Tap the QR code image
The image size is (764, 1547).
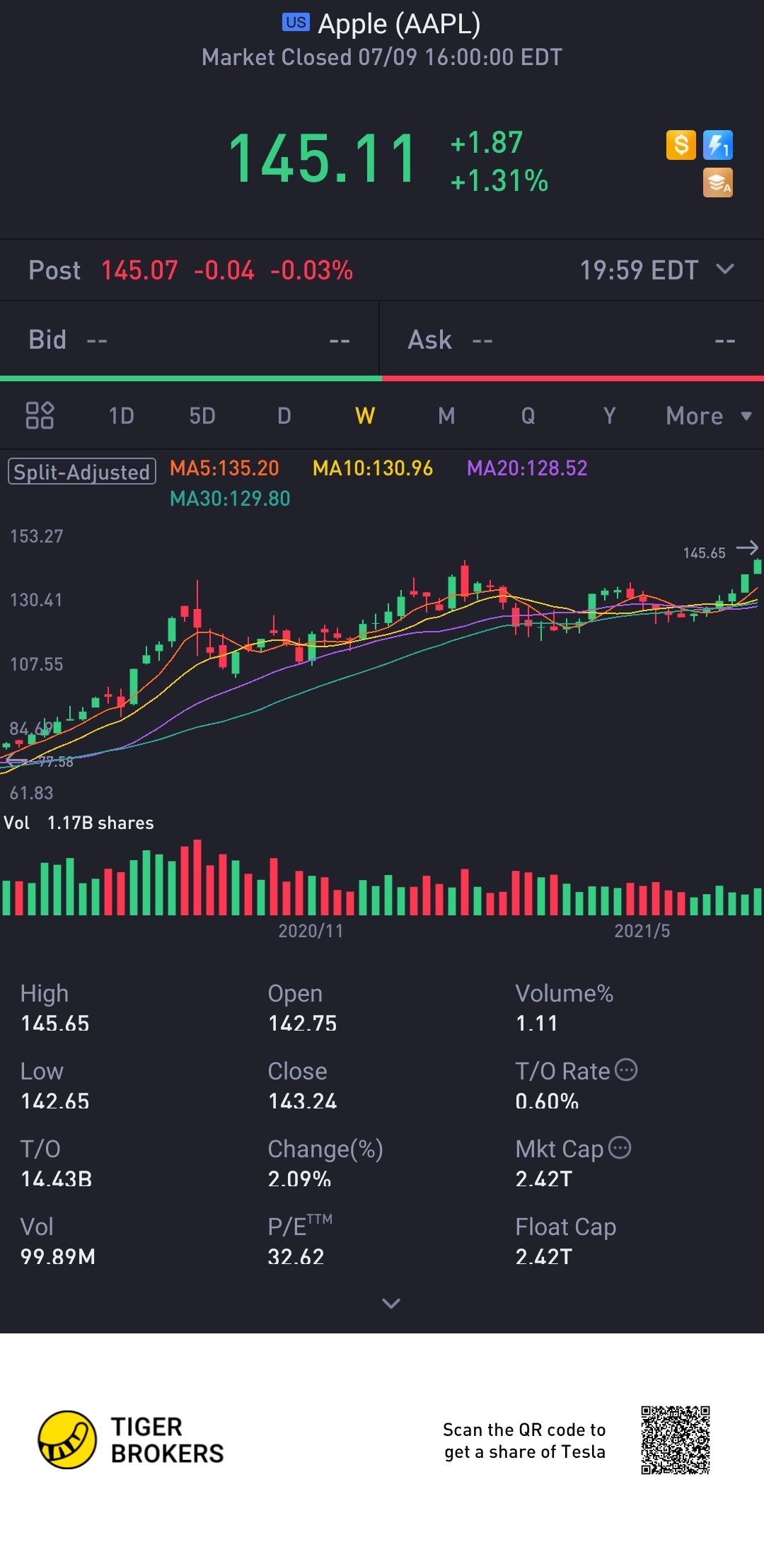pos(676,1440)
